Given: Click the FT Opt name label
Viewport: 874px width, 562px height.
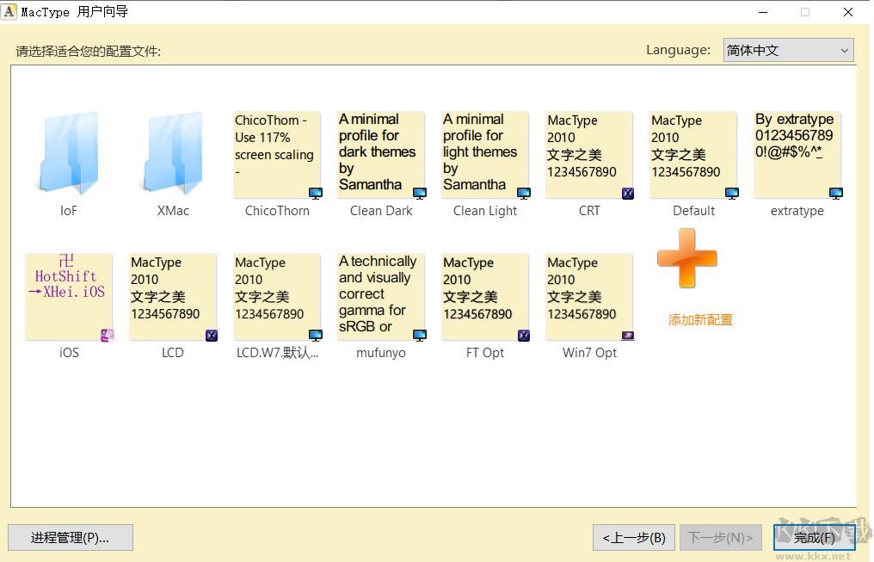Looking at the screenshot, I should [x=485, y=352].
